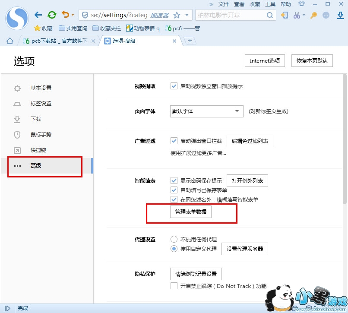Open the pc6 bookmark in favorites bar
348x313 pixels.
click(183, 28)
